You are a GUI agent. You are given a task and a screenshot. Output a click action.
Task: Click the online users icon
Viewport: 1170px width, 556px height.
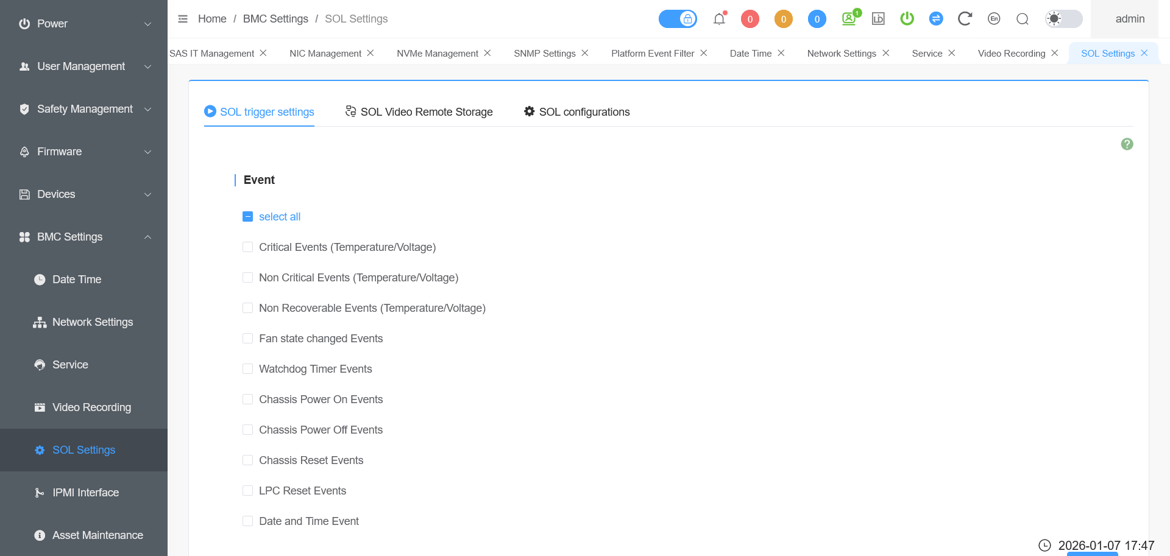tap(849, 19)
